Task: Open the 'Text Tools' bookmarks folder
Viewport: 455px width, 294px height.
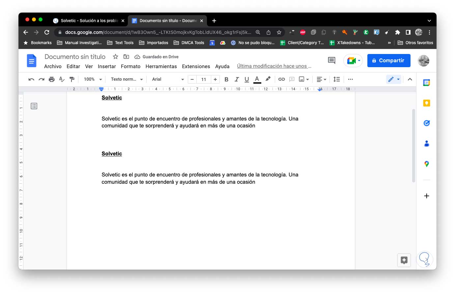Action: (120, 43)
